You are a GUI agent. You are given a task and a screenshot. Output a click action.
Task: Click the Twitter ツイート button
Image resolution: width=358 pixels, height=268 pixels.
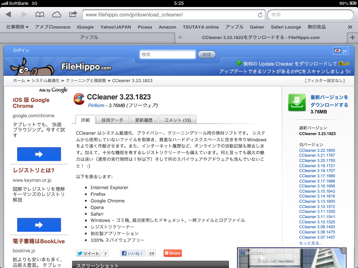(88, 253)
